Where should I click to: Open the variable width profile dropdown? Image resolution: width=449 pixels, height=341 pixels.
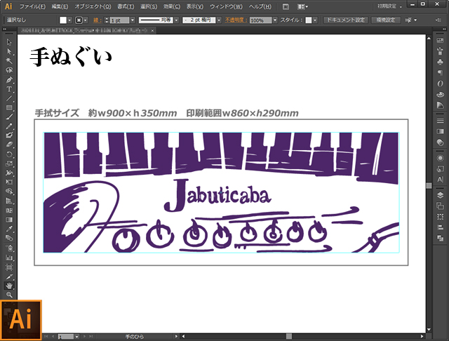[x=176, y=20]
